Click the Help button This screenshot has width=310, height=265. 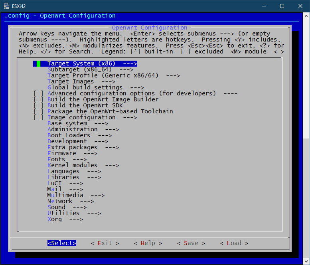(148, 243)
